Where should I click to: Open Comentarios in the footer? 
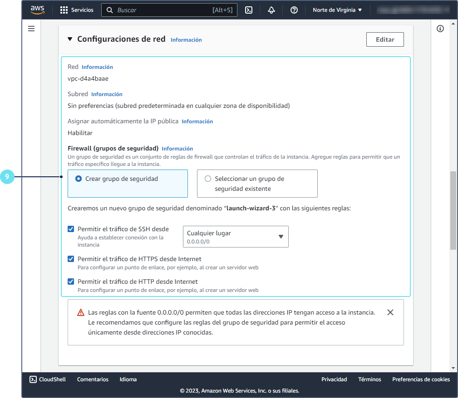[93, 379]
